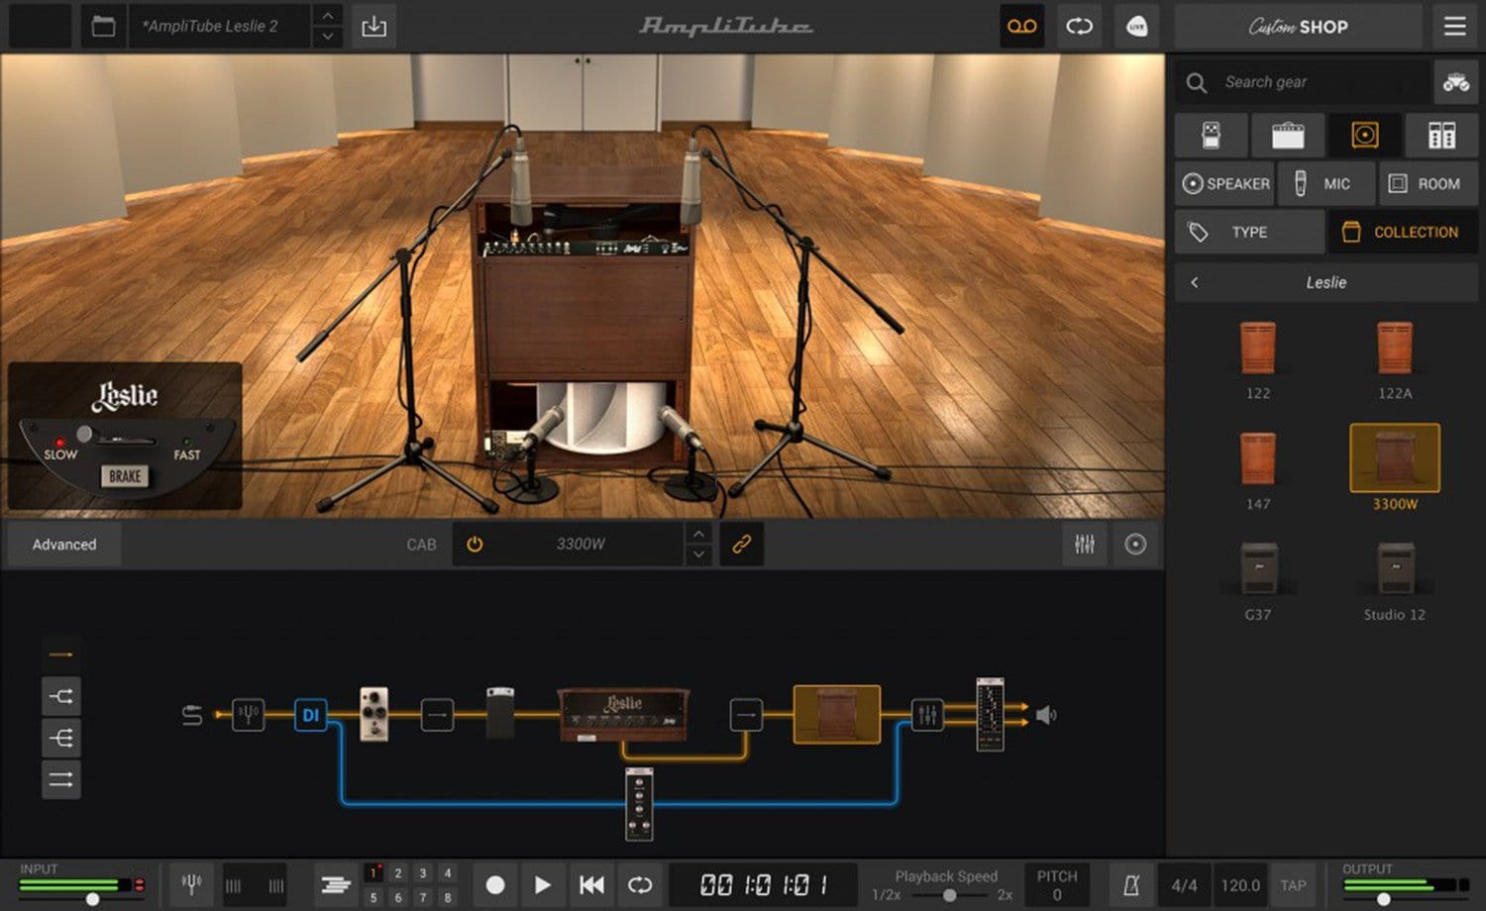Toggle the loop playback button
1486x911 pixels.
[640, 884]
